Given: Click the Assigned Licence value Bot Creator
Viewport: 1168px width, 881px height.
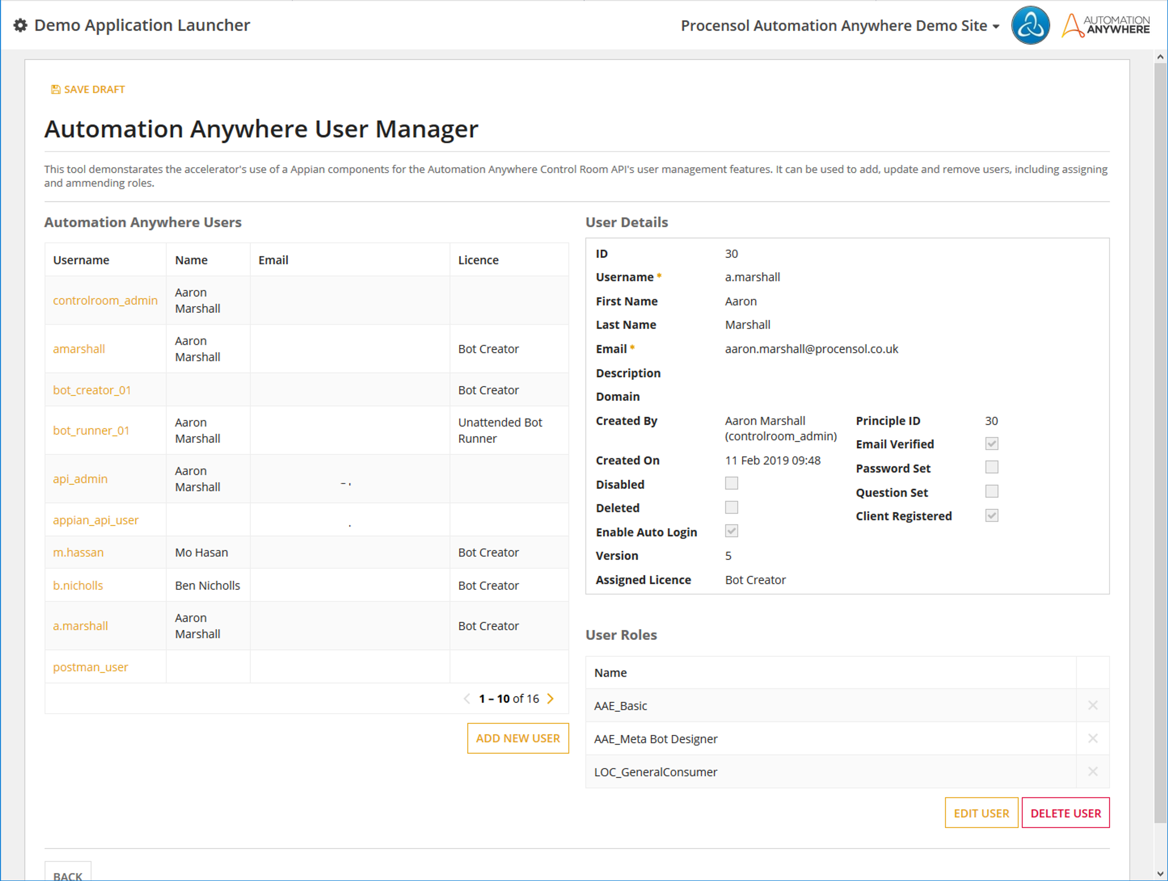Looking at the screenshot, I should tap(755, 580).
